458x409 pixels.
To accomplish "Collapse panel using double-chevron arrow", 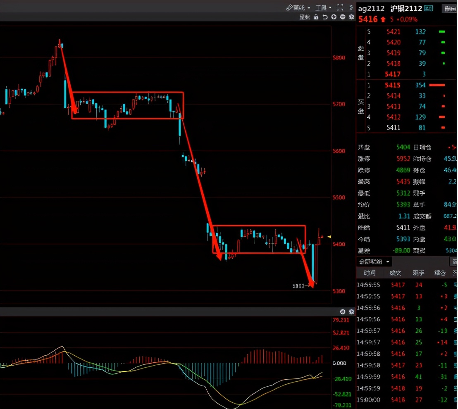I will 351,7.
